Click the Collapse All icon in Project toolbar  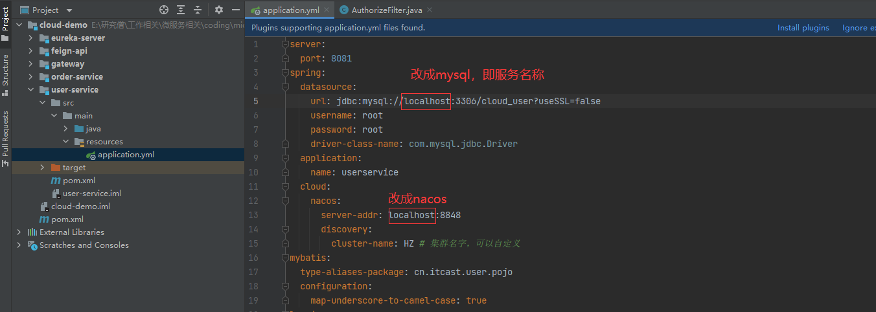[198, 10]
